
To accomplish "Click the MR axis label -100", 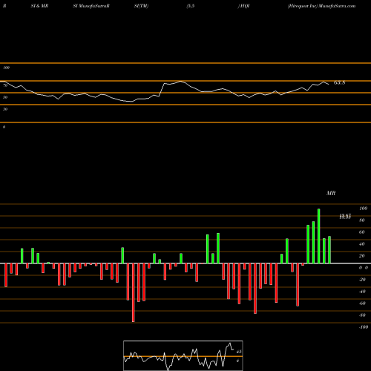I will [363, 327].
